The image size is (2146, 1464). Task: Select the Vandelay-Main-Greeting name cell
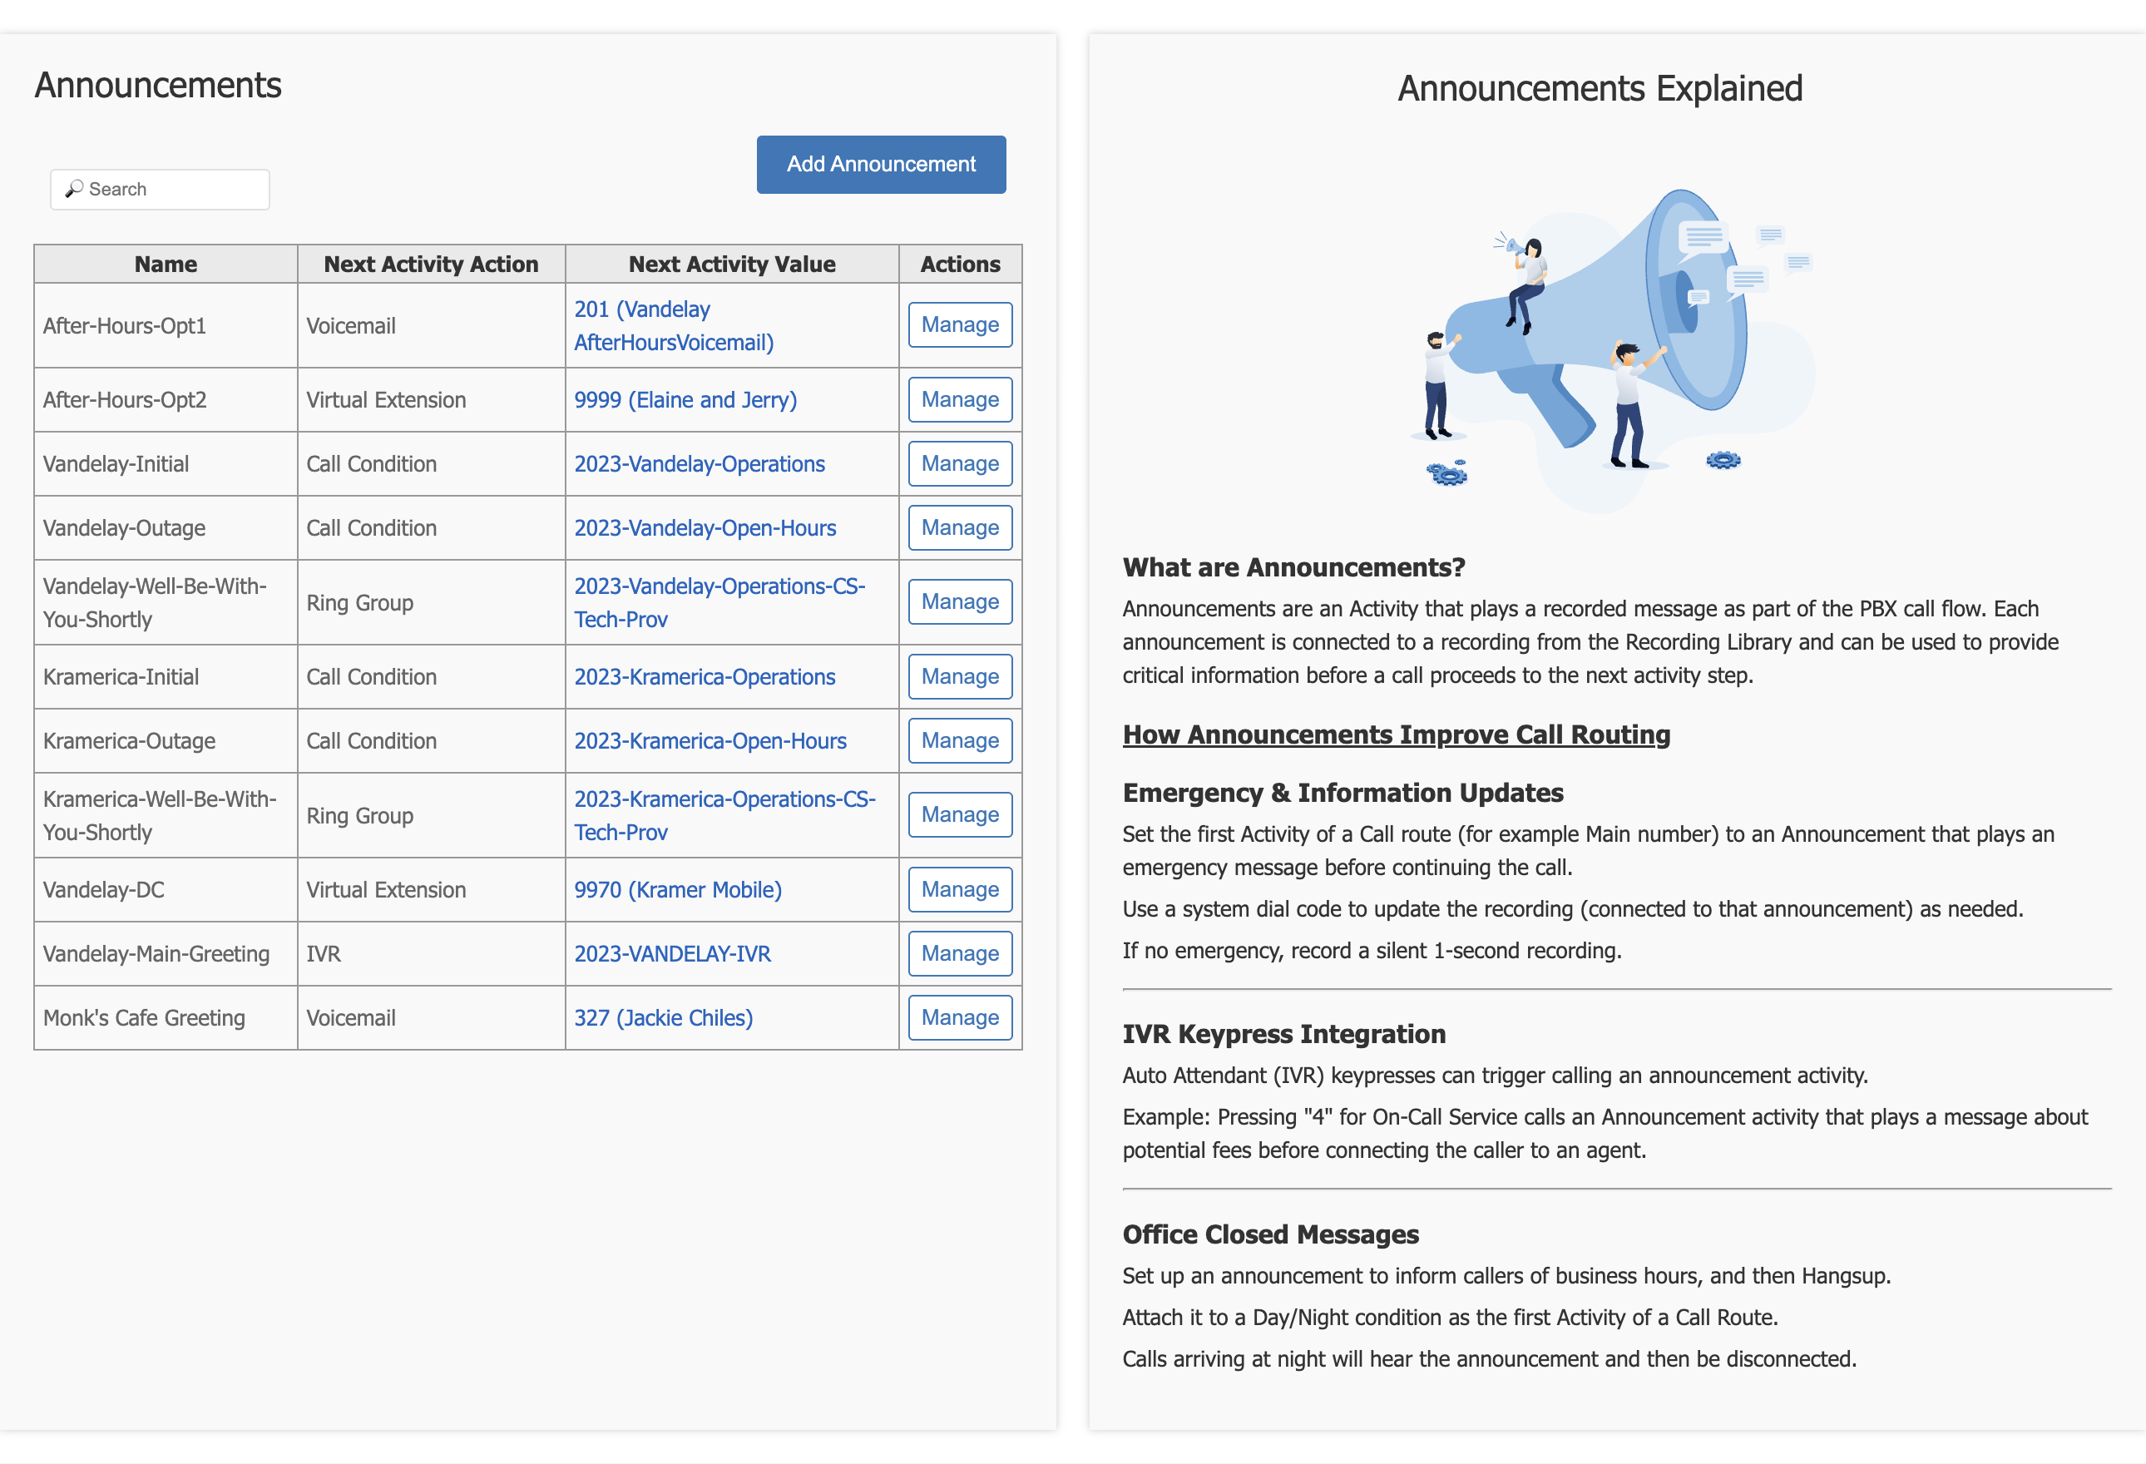click(x=166, y=953)
